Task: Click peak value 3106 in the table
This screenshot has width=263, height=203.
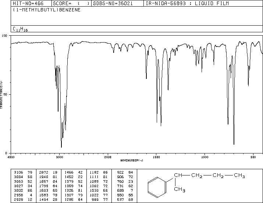Action: pos(18,173)
